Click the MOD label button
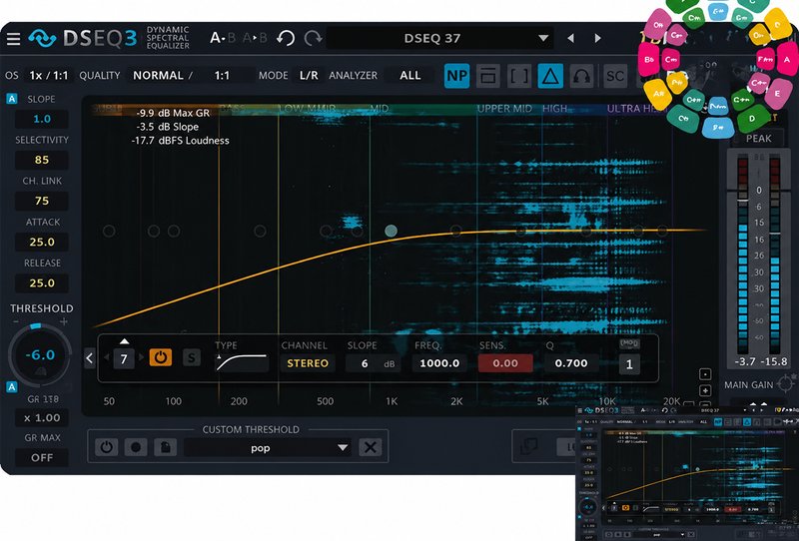The width and height of the screenshot is (799, 541). coord(629,343)
